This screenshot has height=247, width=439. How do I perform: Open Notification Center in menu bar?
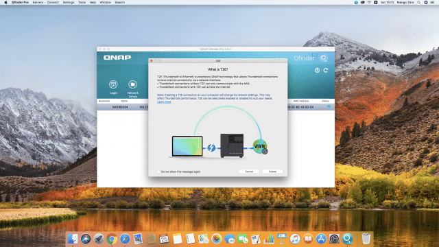click(x=432, y=2)
